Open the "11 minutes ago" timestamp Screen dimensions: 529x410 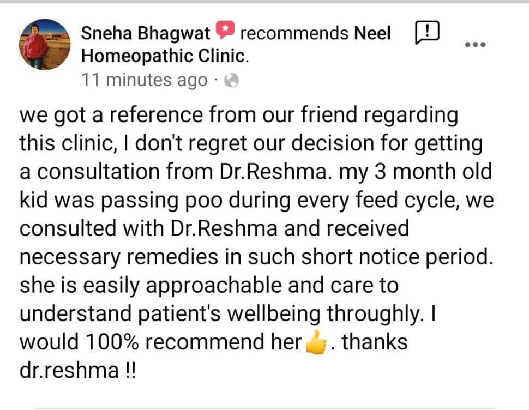pyautogui.click(x=145, y=80)
